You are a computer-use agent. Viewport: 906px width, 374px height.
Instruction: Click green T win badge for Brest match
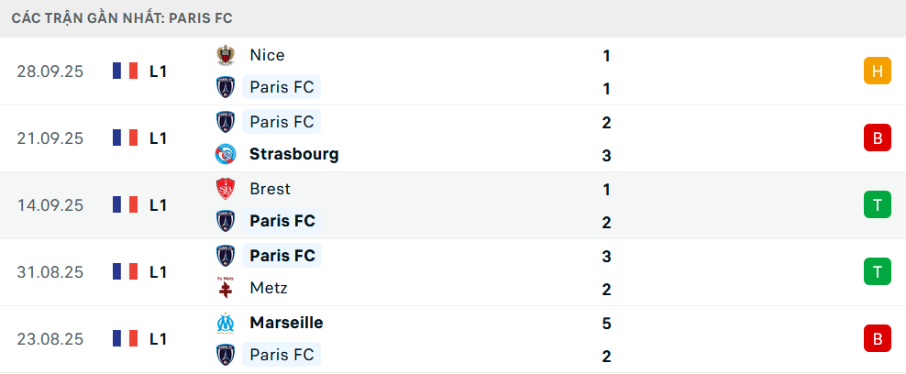pyautogui.click(x=878, y=205)
